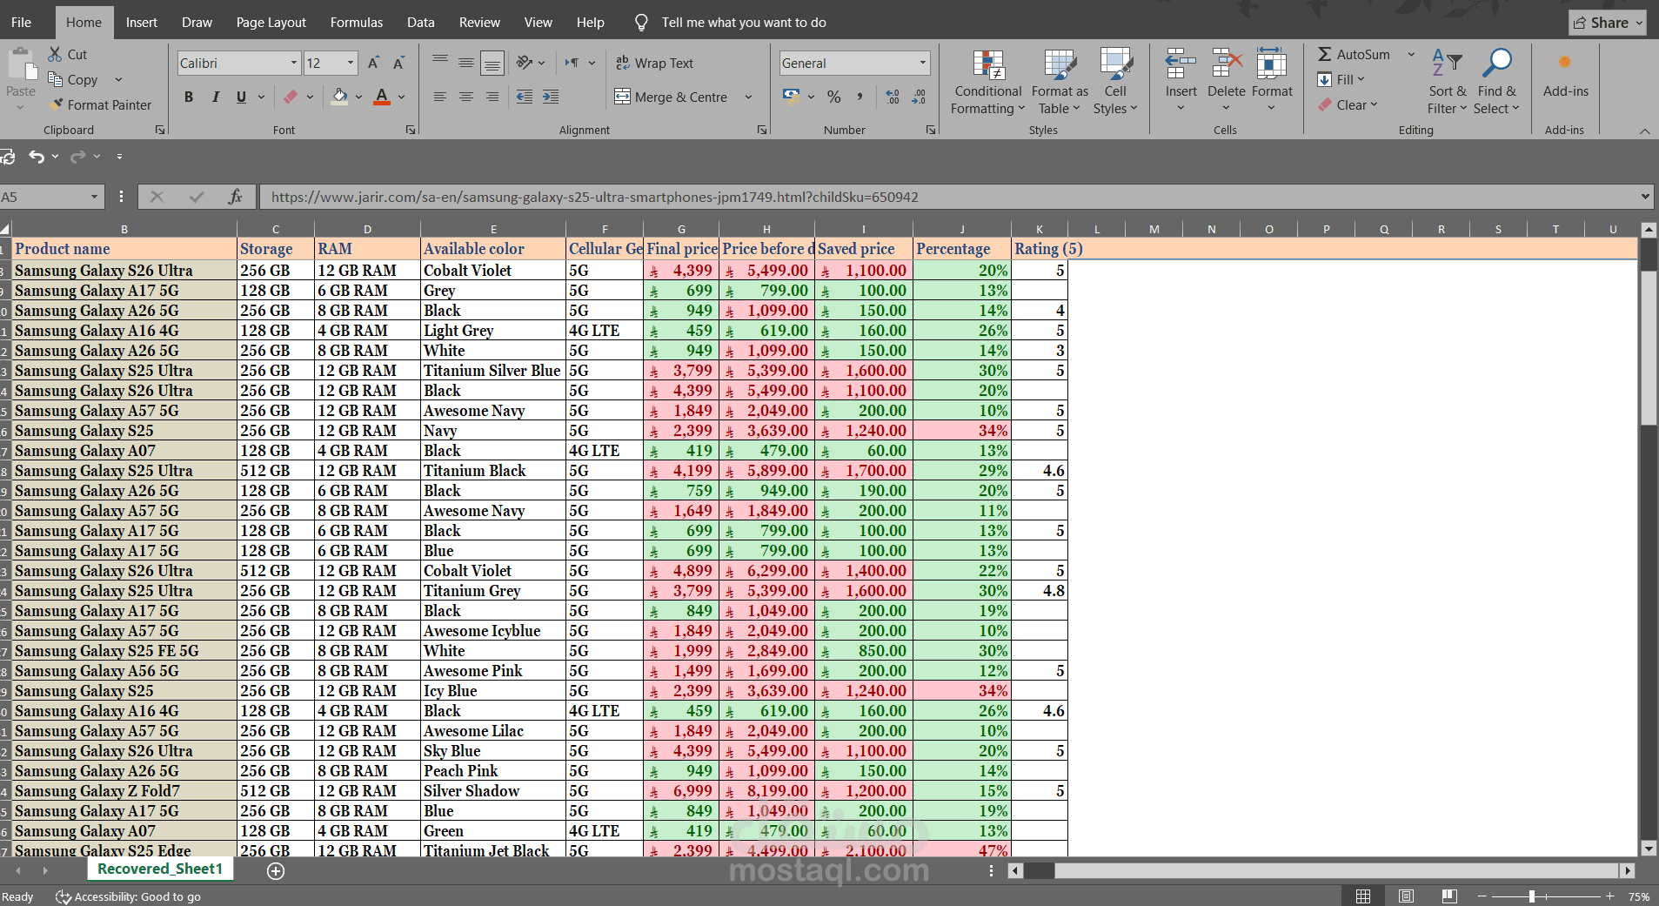
Task: Align cell text to the right
Action: tap(492, 97)
